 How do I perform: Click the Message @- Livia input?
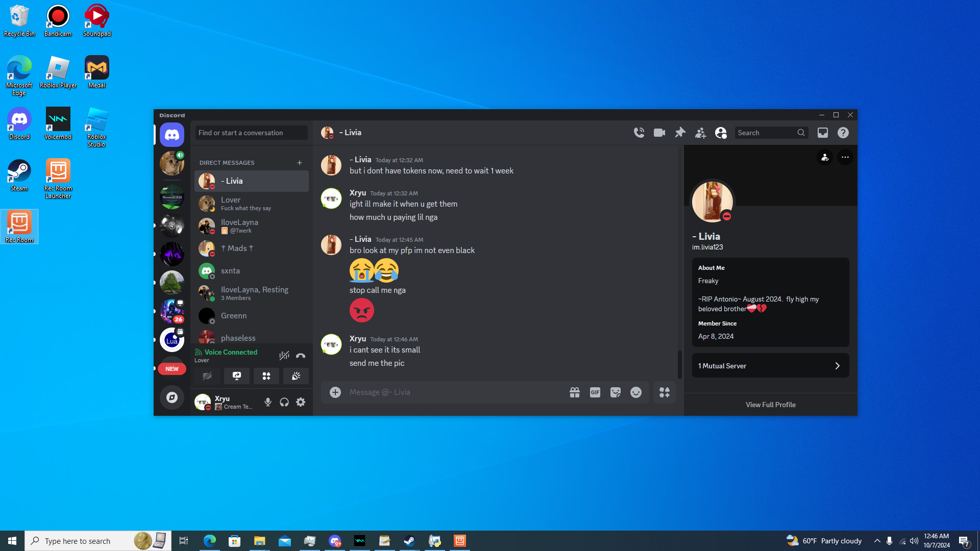click(x=454, y=392)
